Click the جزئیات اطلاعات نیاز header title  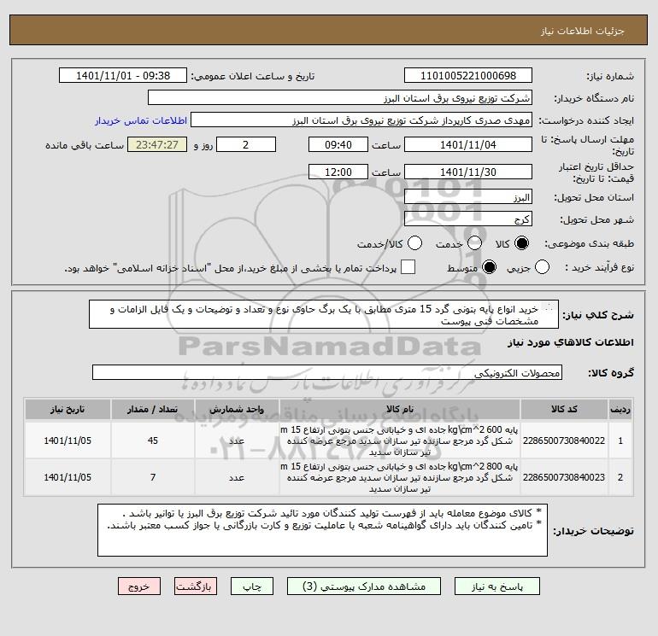click(x=583, y=31)
